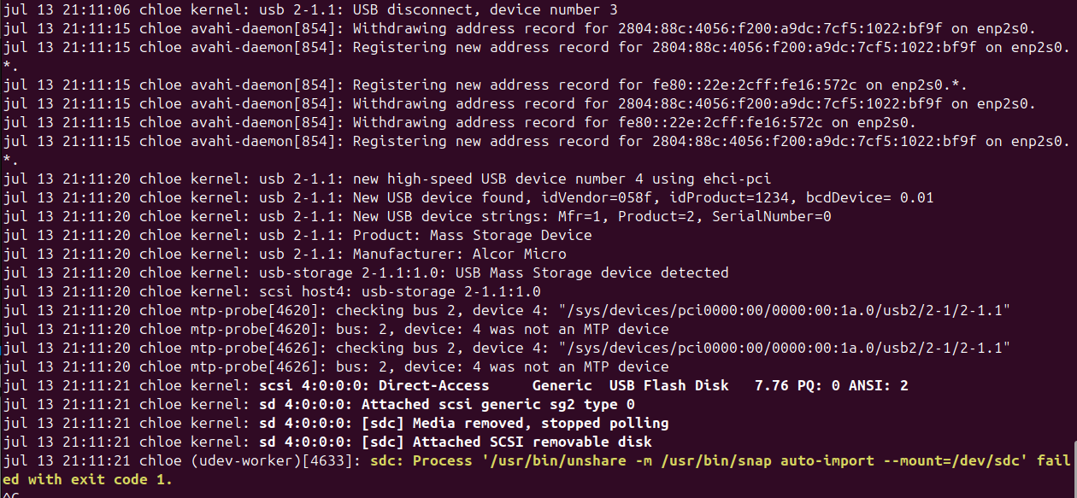The image size is (1077, 498).
Task: Click the 'Manufacturer: Alcor Micro' text
Action: [459, 255]
